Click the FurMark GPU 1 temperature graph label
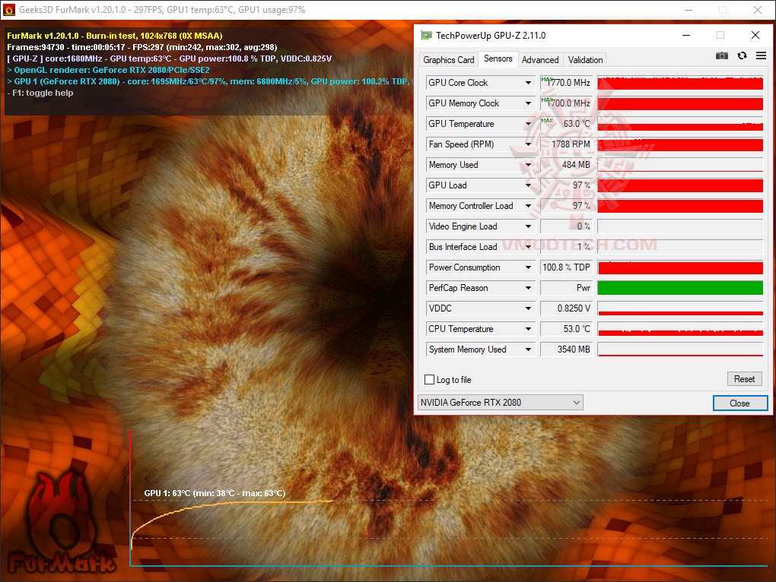776x582 pixels. tap(215, 493)
